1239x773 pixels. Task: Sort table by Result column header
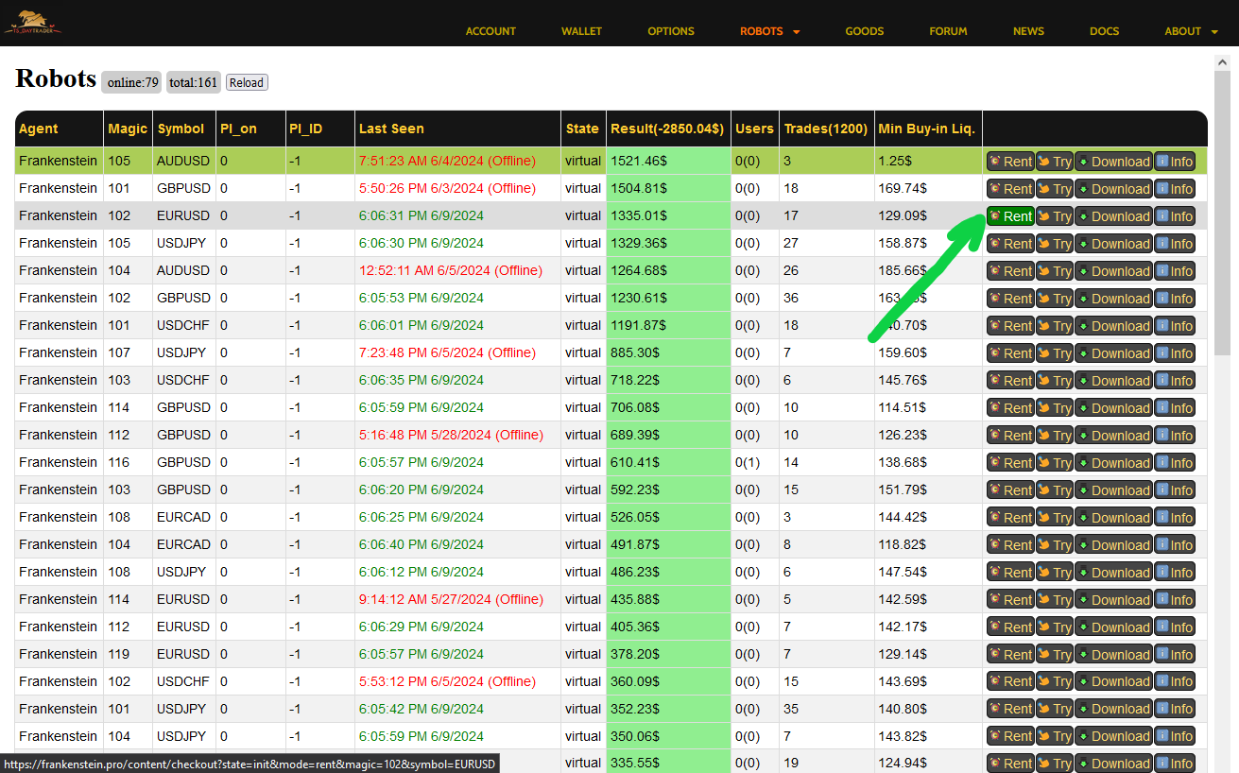pyautogui.click(x=667, y=129)
